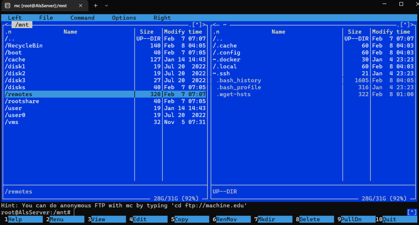Click the 3 View function key
Screen dimensions: 419x225
point(107,220)
